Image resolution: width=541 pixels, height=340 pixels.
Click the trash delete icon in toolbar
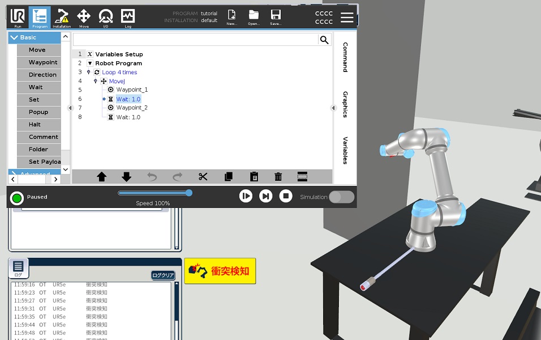278,177
